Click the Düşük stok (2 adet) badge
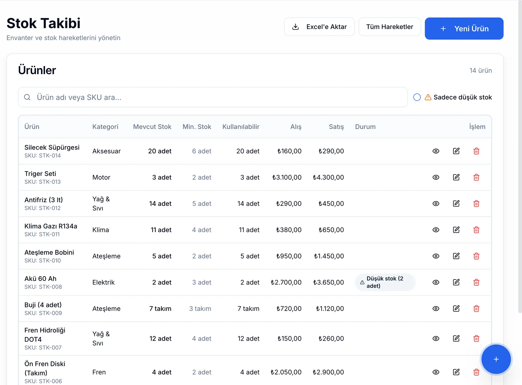This screenshot has height=385, width=522. point(385,282)
